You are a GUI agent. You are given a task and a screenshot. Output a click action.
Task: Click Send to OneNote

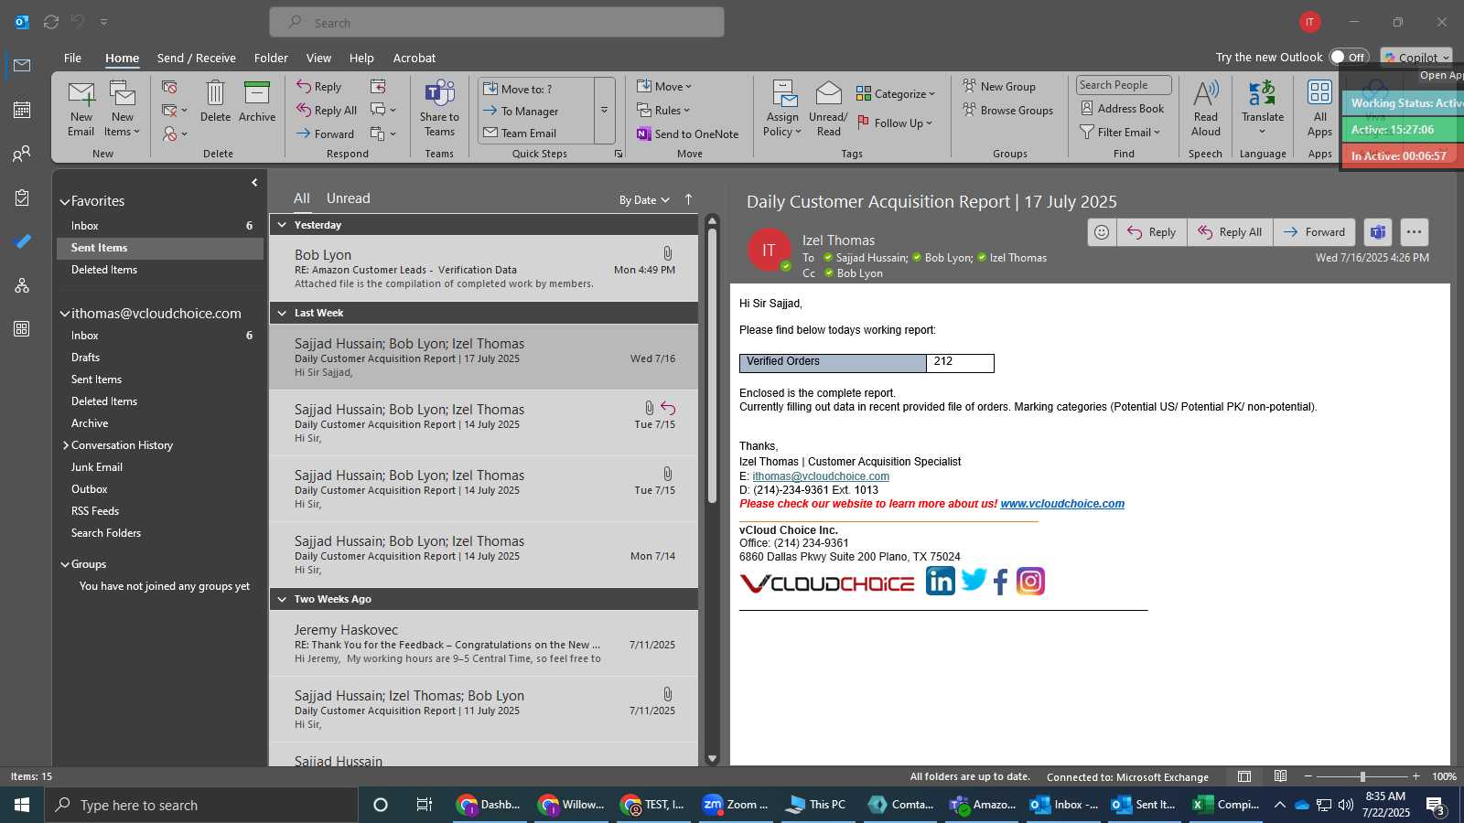[687, 134]
